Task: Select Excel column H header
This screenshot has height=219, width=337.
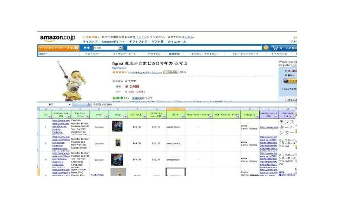Action: 175,109
